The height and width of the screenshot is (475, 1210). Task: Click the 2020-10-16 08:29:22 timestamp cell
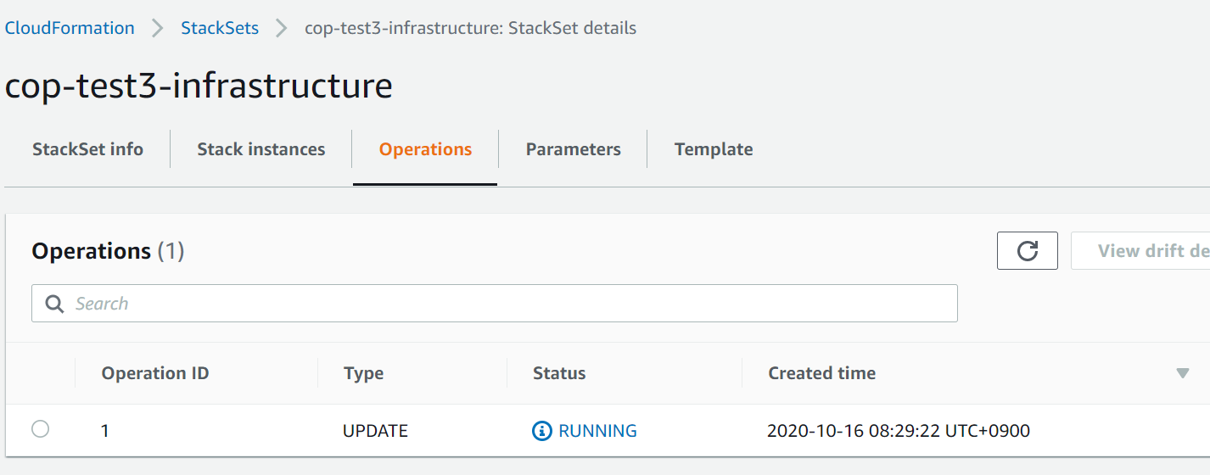click(x=899, y=431)
